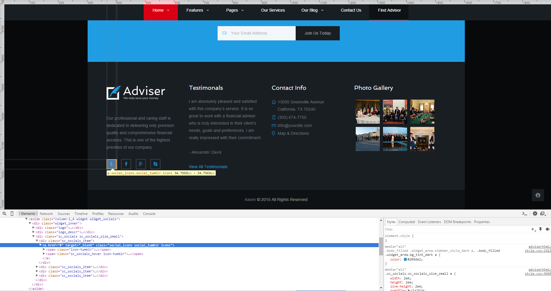
Task: Expand the span icon-tumblr node
Action: pos(44,249)
